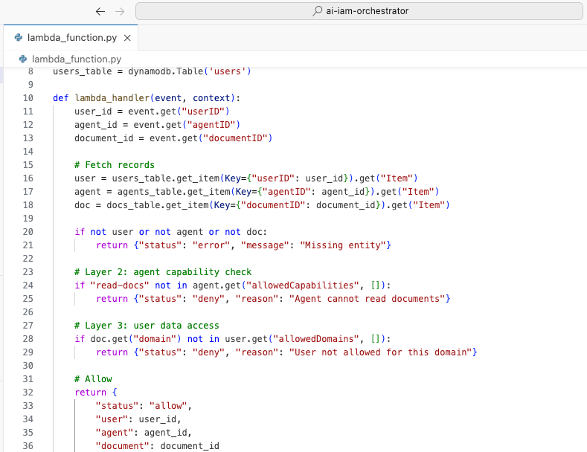The width and height of the screenshot is (587, 452).
Task: Click the "allowedCapabilities" string
Action: coord(303,285)
